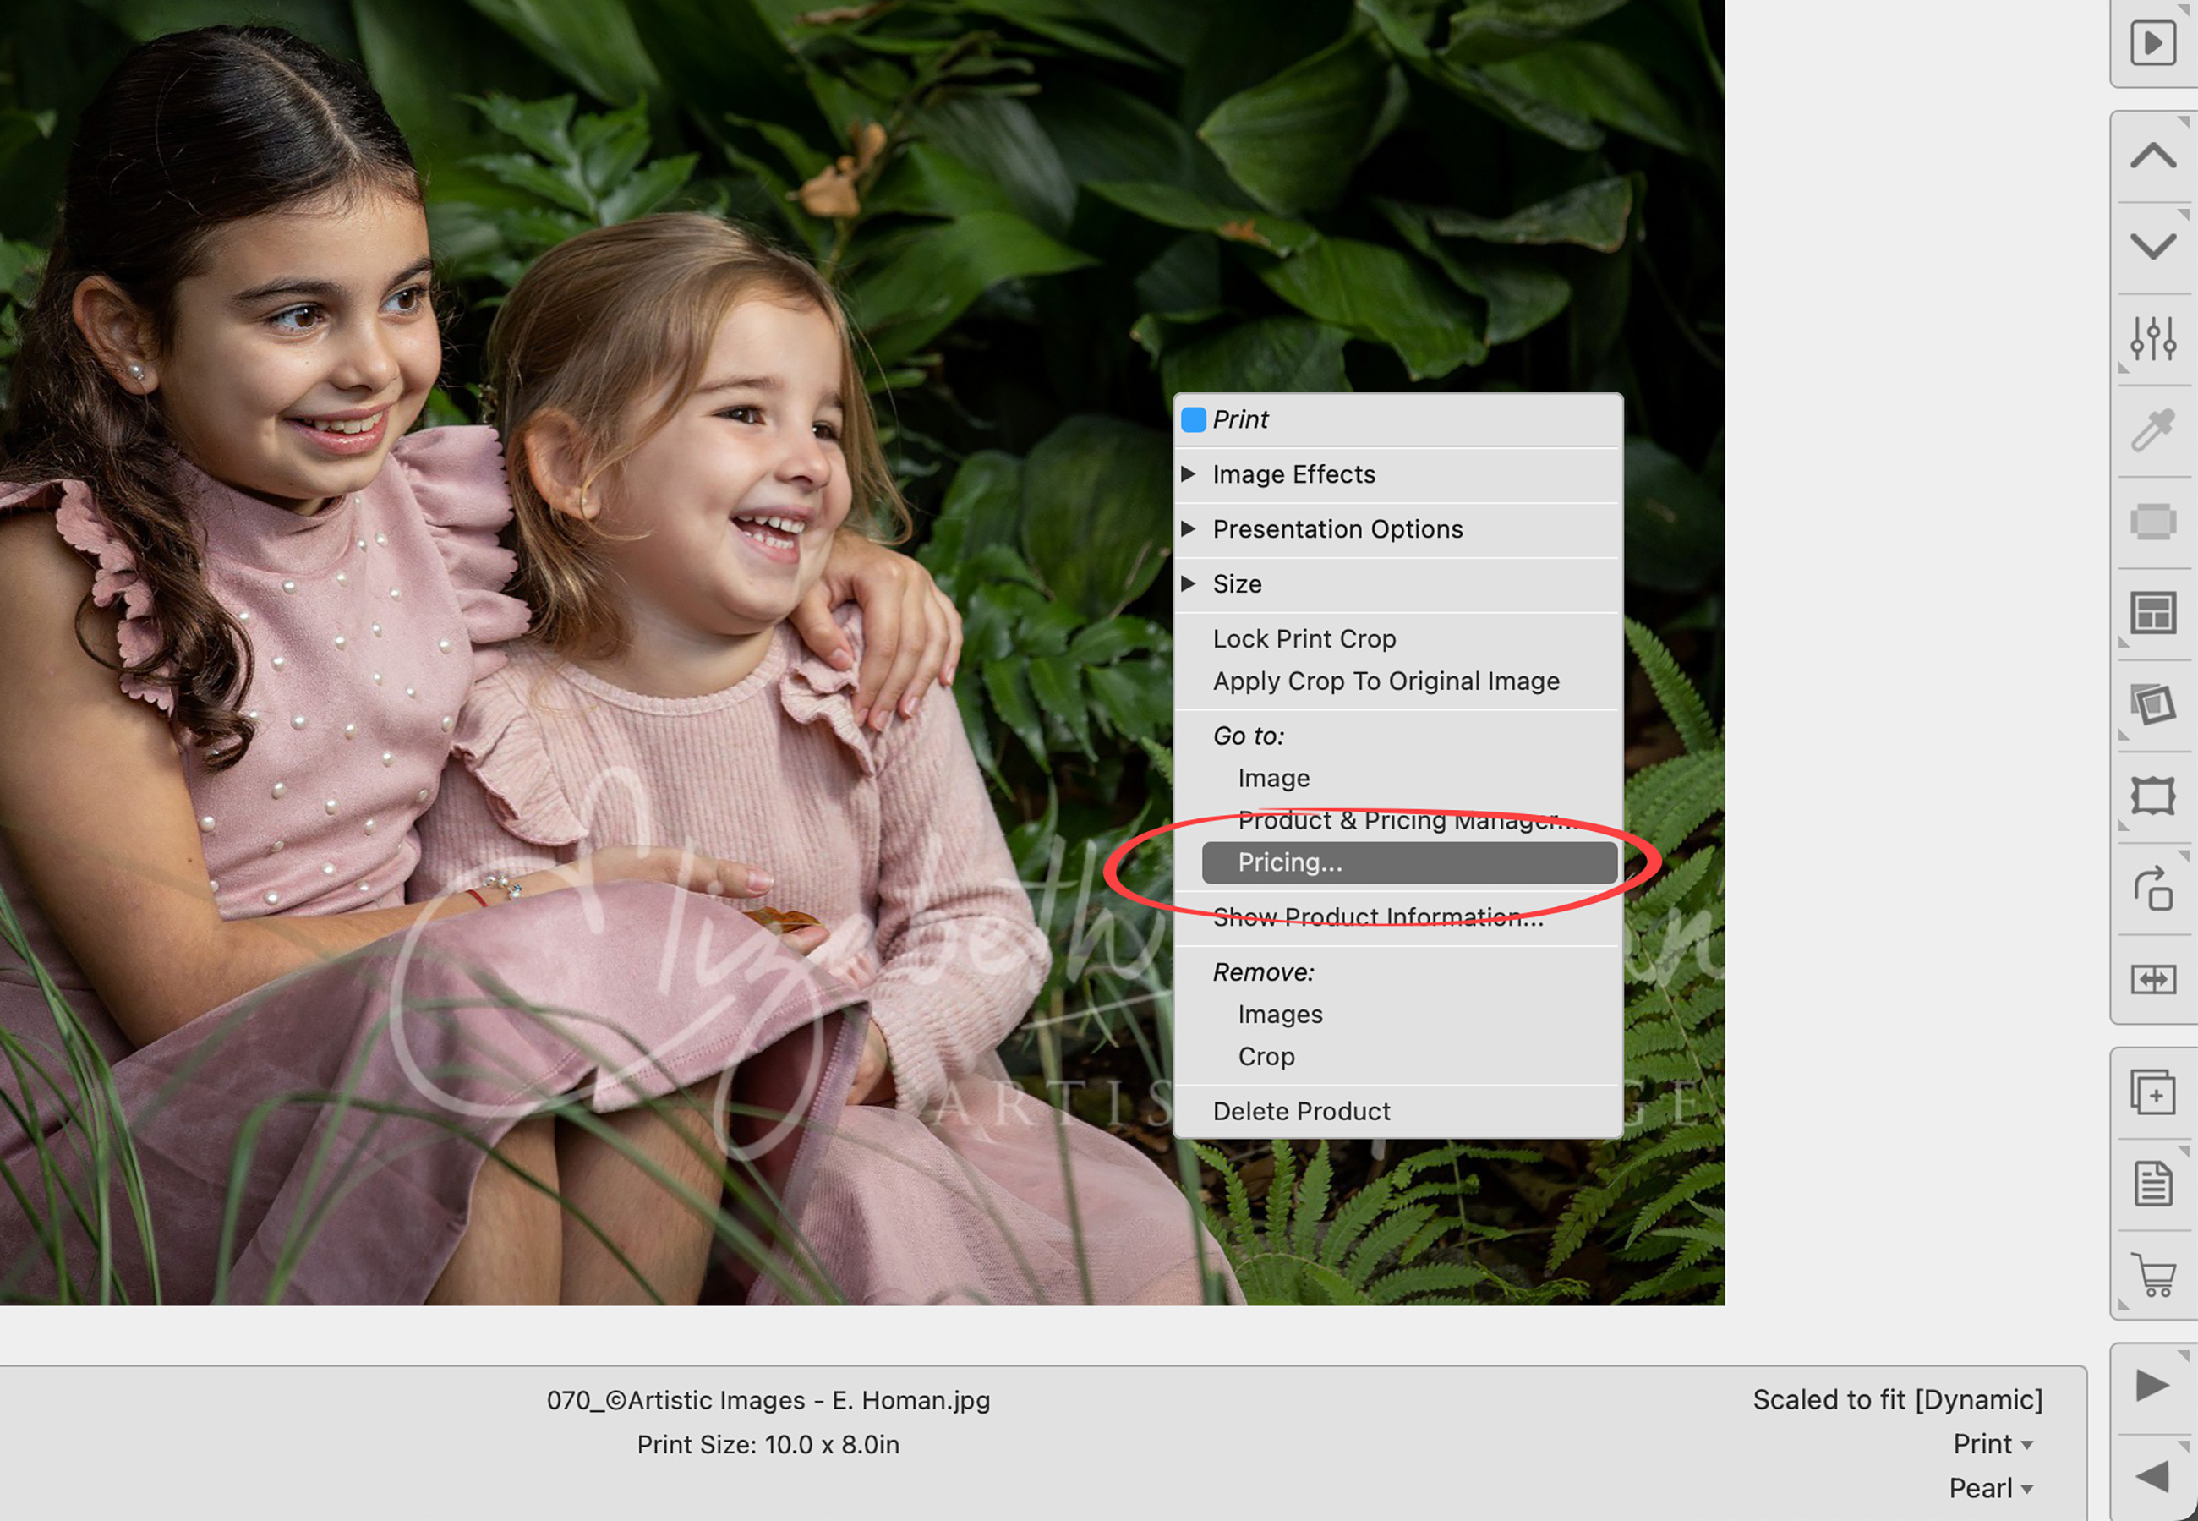The width and height of the screenshot is (2198, 1521).
Task: Select the eyedropper tool
Action: [x=2153, y=429]
